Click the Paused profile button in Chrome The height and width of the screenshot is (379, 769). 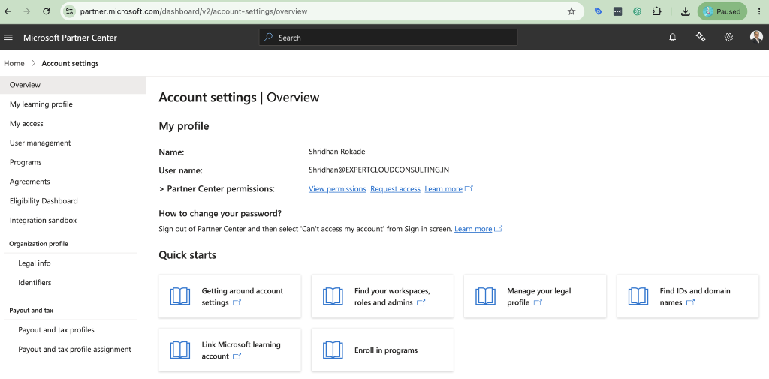(722, 11)
